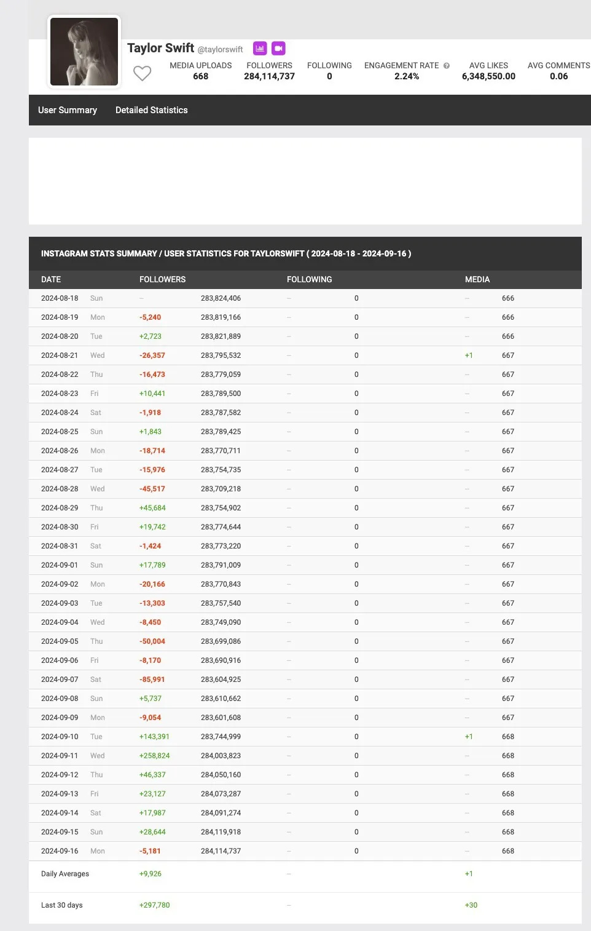The image size is (591, 931).
Task: Click the -45,517 follower change
Action: (x=152, y=489)
